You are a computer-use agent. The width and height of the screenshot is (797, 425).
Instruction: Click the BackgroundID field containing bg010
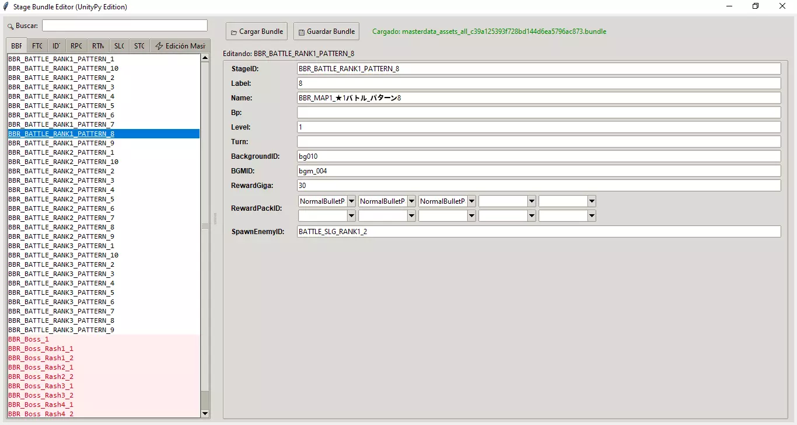[538, 156]
